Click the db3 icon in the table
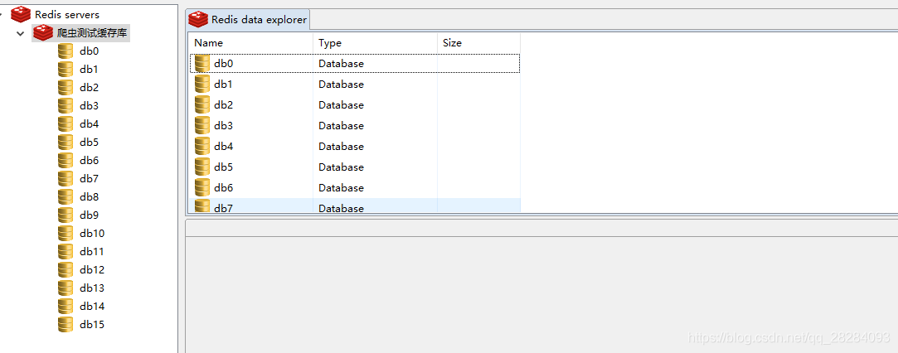 [x=202, y=125]
